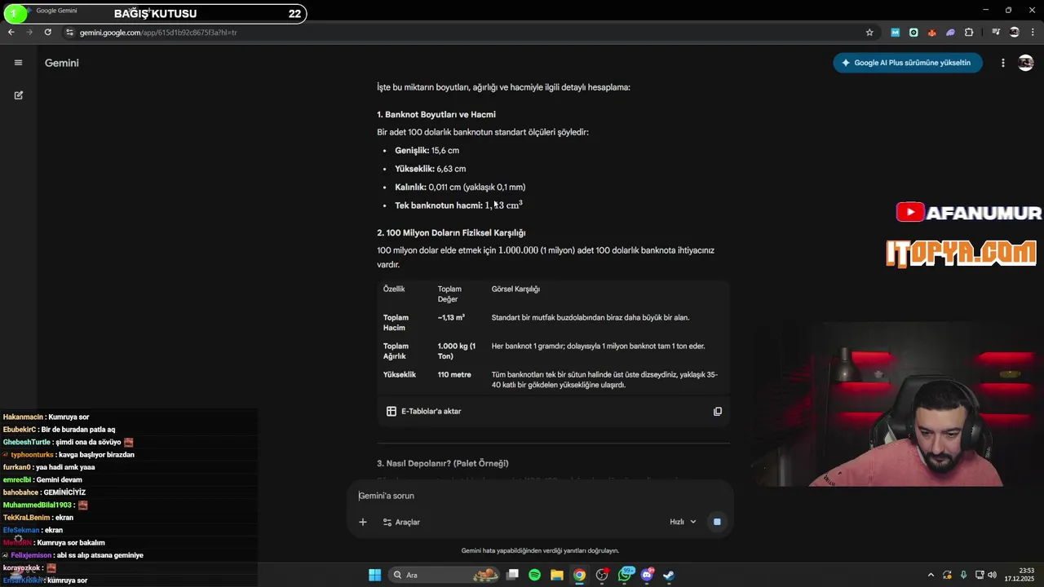This screenshot has height=587, width=1044.
Task: Open Spotify from the taskbar
Action: (x=534, y=575)
